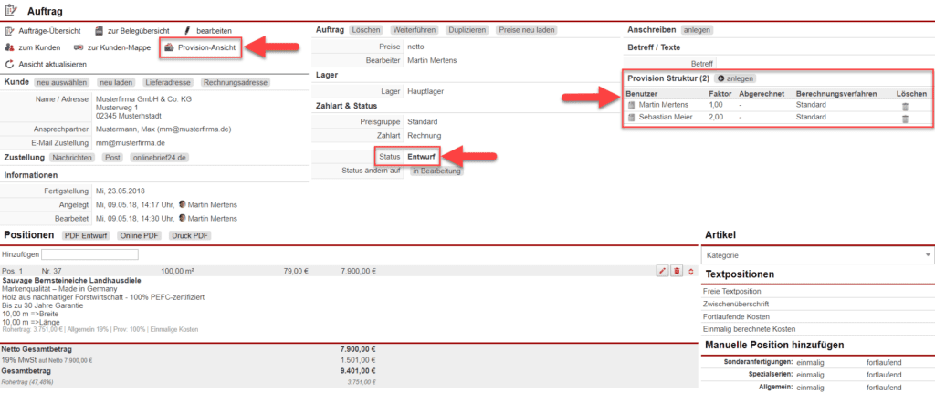Open zur Belegübersicht
935x393 pixels.
click(x=131, y=31)
